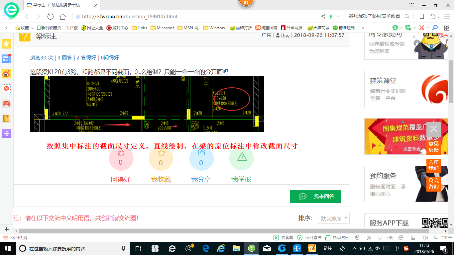Open the 漫 comics icon in the sidebar
454x255 pixels.
point(6,133)
